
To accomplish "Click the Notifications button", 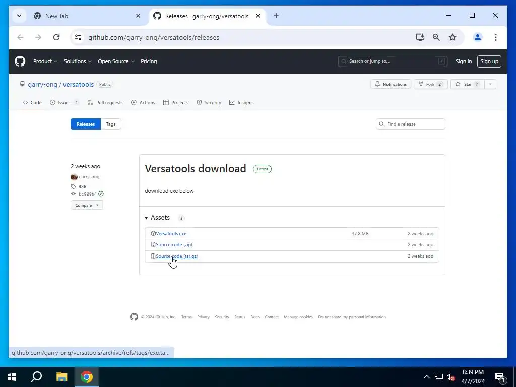I will (x=391, y=84).
